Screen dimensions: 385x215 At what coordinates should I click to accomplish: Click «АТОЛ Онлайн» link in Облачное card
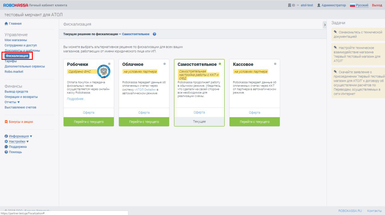tap(145, 89)
